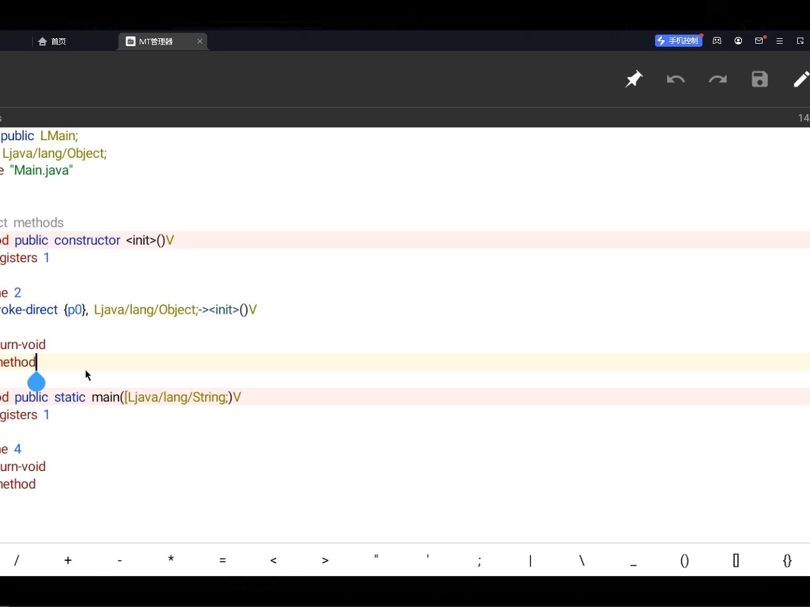The image size is (810, 607).
Task: Insert a plus sign from the symbol bar
Action: pyautogui.click(x=68, y=560)
